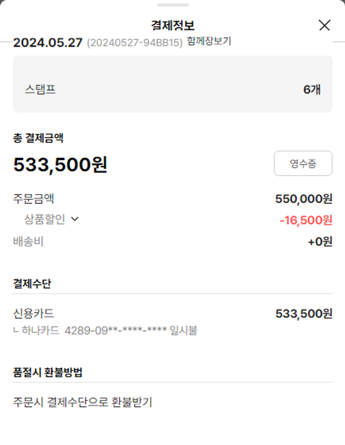The width and height of the screenshot is (345, 445).
Task: Click the 2024.05.27 order date
Action: (x=48, y=43)
